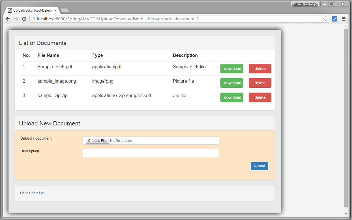Open the blue checkmark extension icon

pyautogui.click(x=334, y=19)
